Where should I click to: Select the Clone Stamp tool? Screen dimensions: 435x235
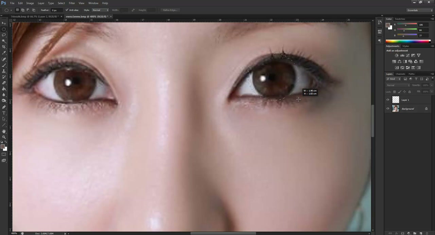[x=4, y=71]
